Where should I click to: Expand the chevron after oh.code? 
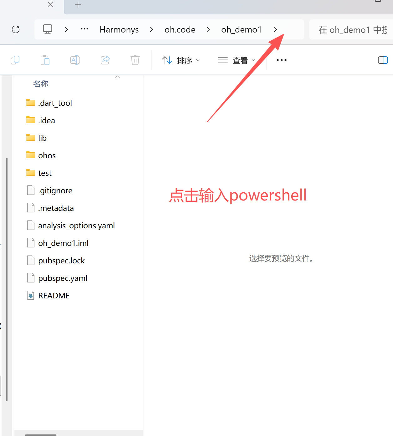208,29
